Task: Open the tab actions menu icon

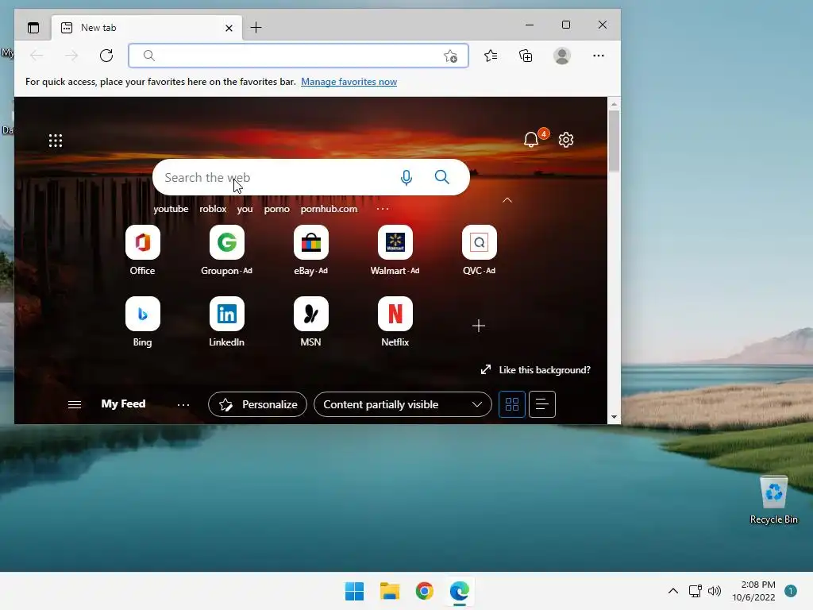Action: [33, 28]
